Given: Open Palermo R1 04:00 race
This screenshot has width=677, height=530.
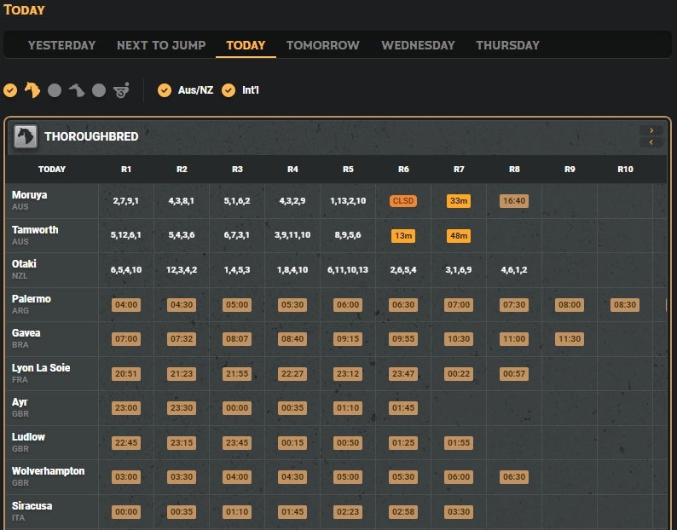Looking at the screenshot, I should click(126, 305).
